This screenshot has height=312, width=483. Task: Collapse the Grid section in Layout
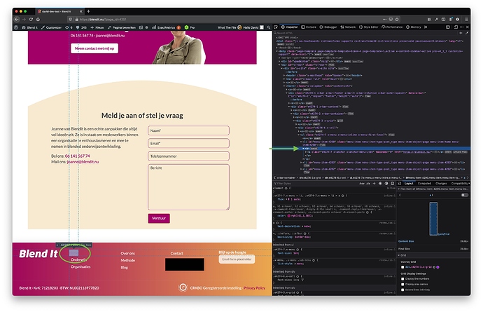coord(399,255)
